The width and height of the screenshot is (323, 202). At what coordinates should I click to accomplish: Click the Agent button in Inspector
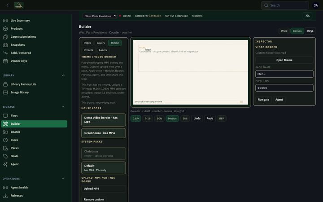click(x=279, y=100)
